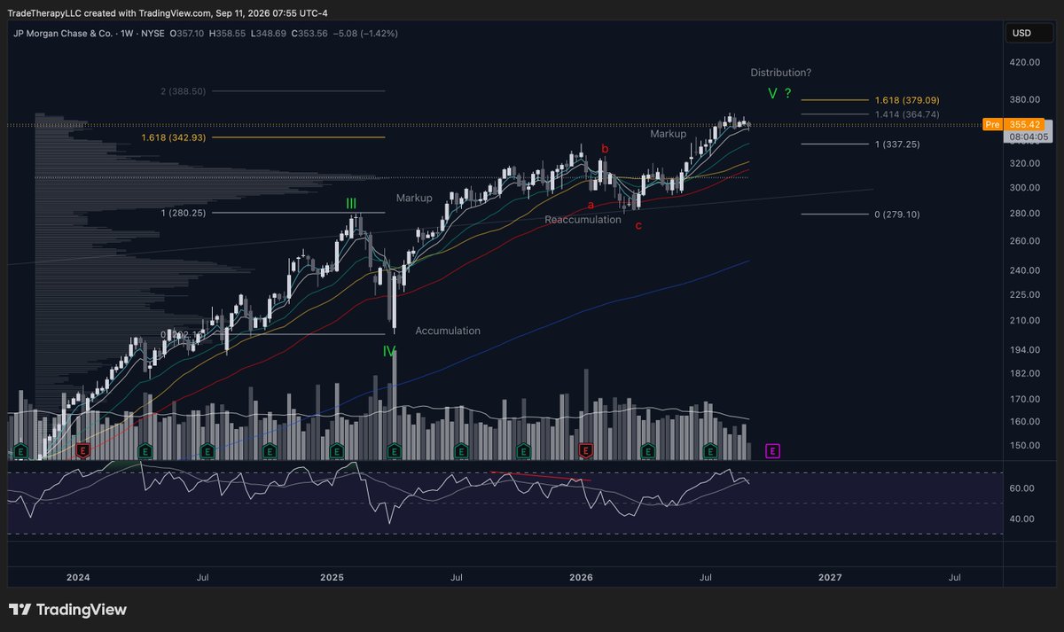Click the purple upcoming earnings marker
This screenshot has height=632, width=1064.
772,451
